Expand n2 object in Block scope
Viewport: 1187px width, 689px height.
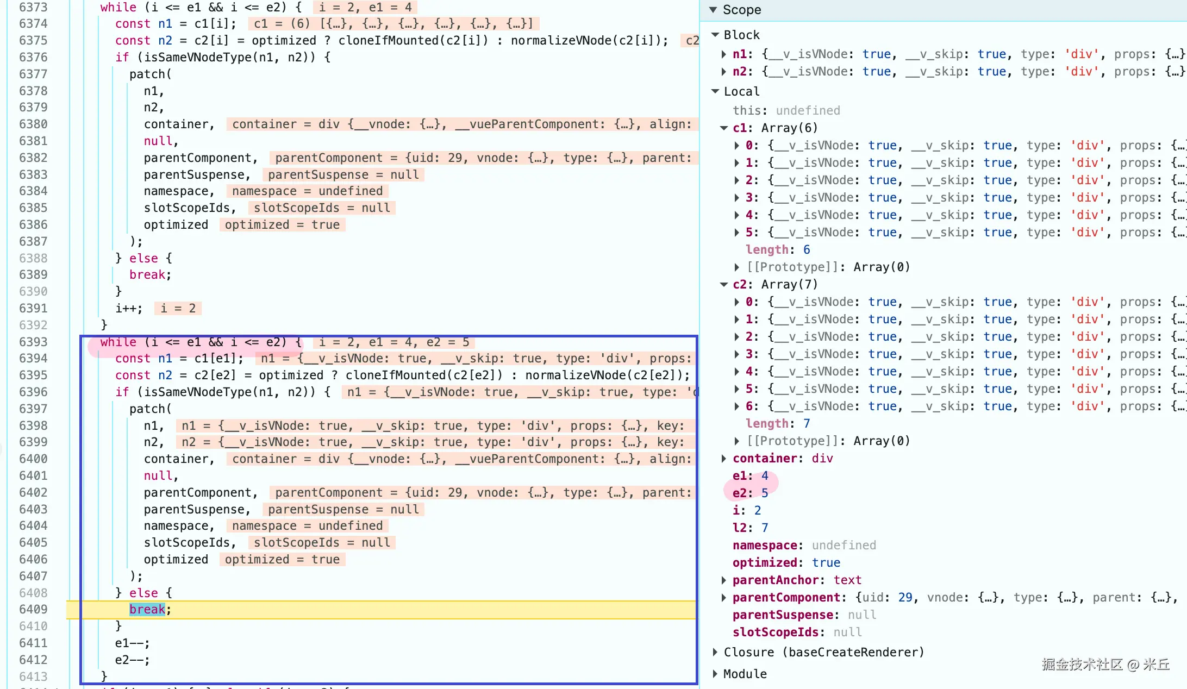(724, 72)
